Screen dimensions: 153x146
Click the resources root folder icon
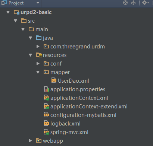coord(39,55)
